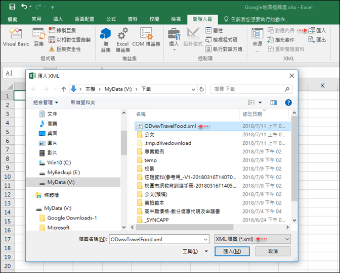The image size is (340, 273).
Task: Click XML 匯入 import in ribbon
Action: (x=317, y=30)
